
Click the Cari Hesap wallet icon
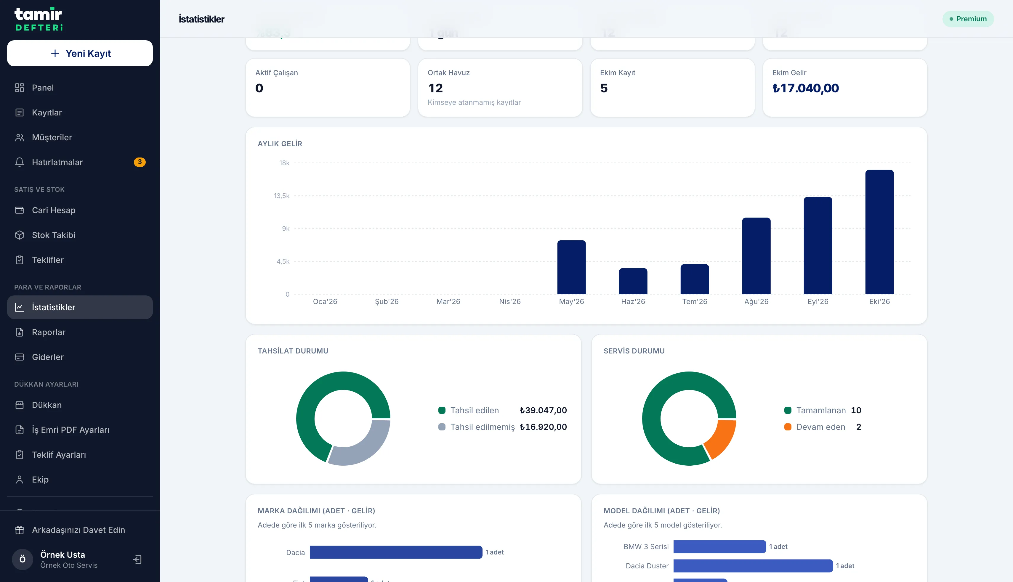19,210
